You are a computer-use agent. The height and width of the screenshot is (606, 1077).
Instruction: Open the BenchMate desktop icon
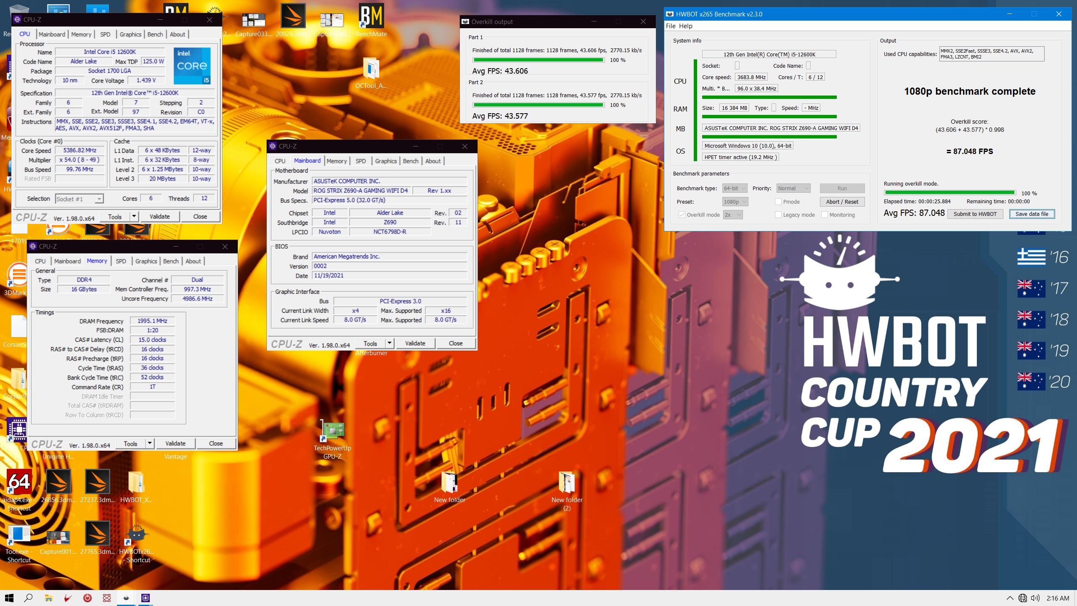[371, 20]
